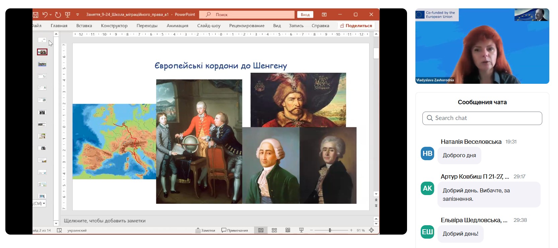Open the (Ctrl) paste options dropdown

[x=39, y=203]
